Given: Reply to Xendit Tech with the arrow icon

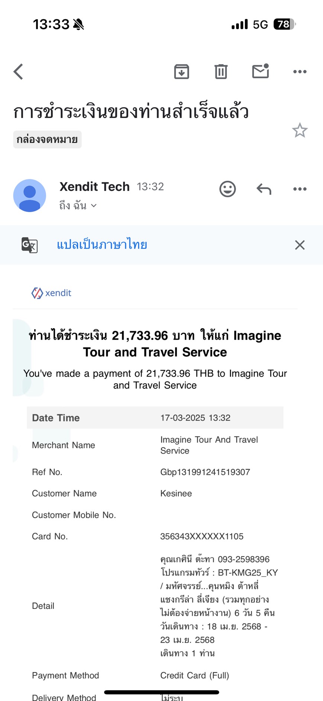Looking at the screenshot, I should coord(264,189).
